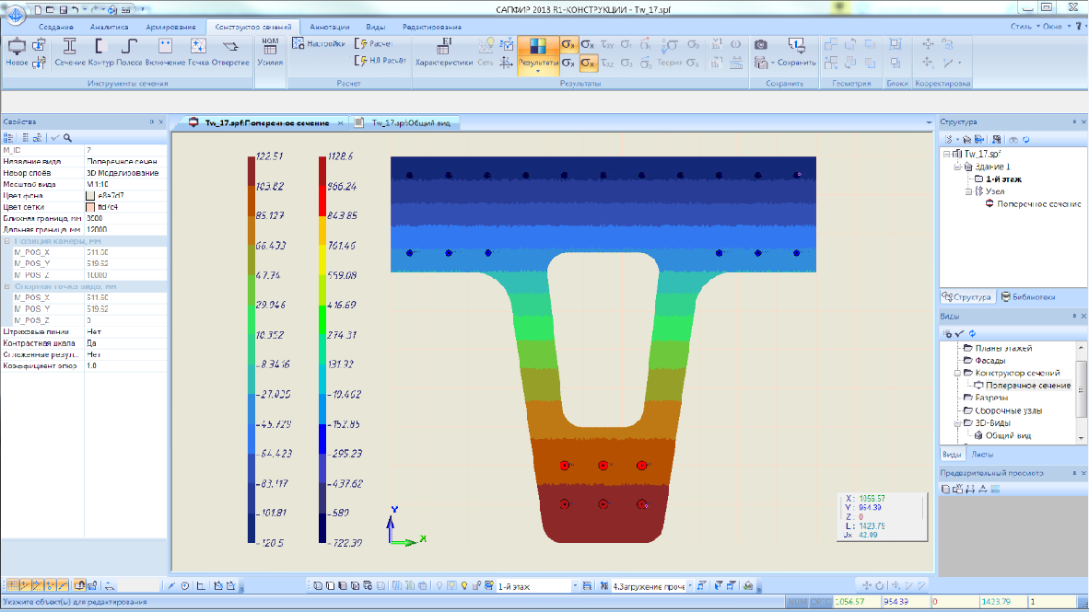
Task: Toggle the highlighted top-row σx stress display
Action: pos(568,44)
